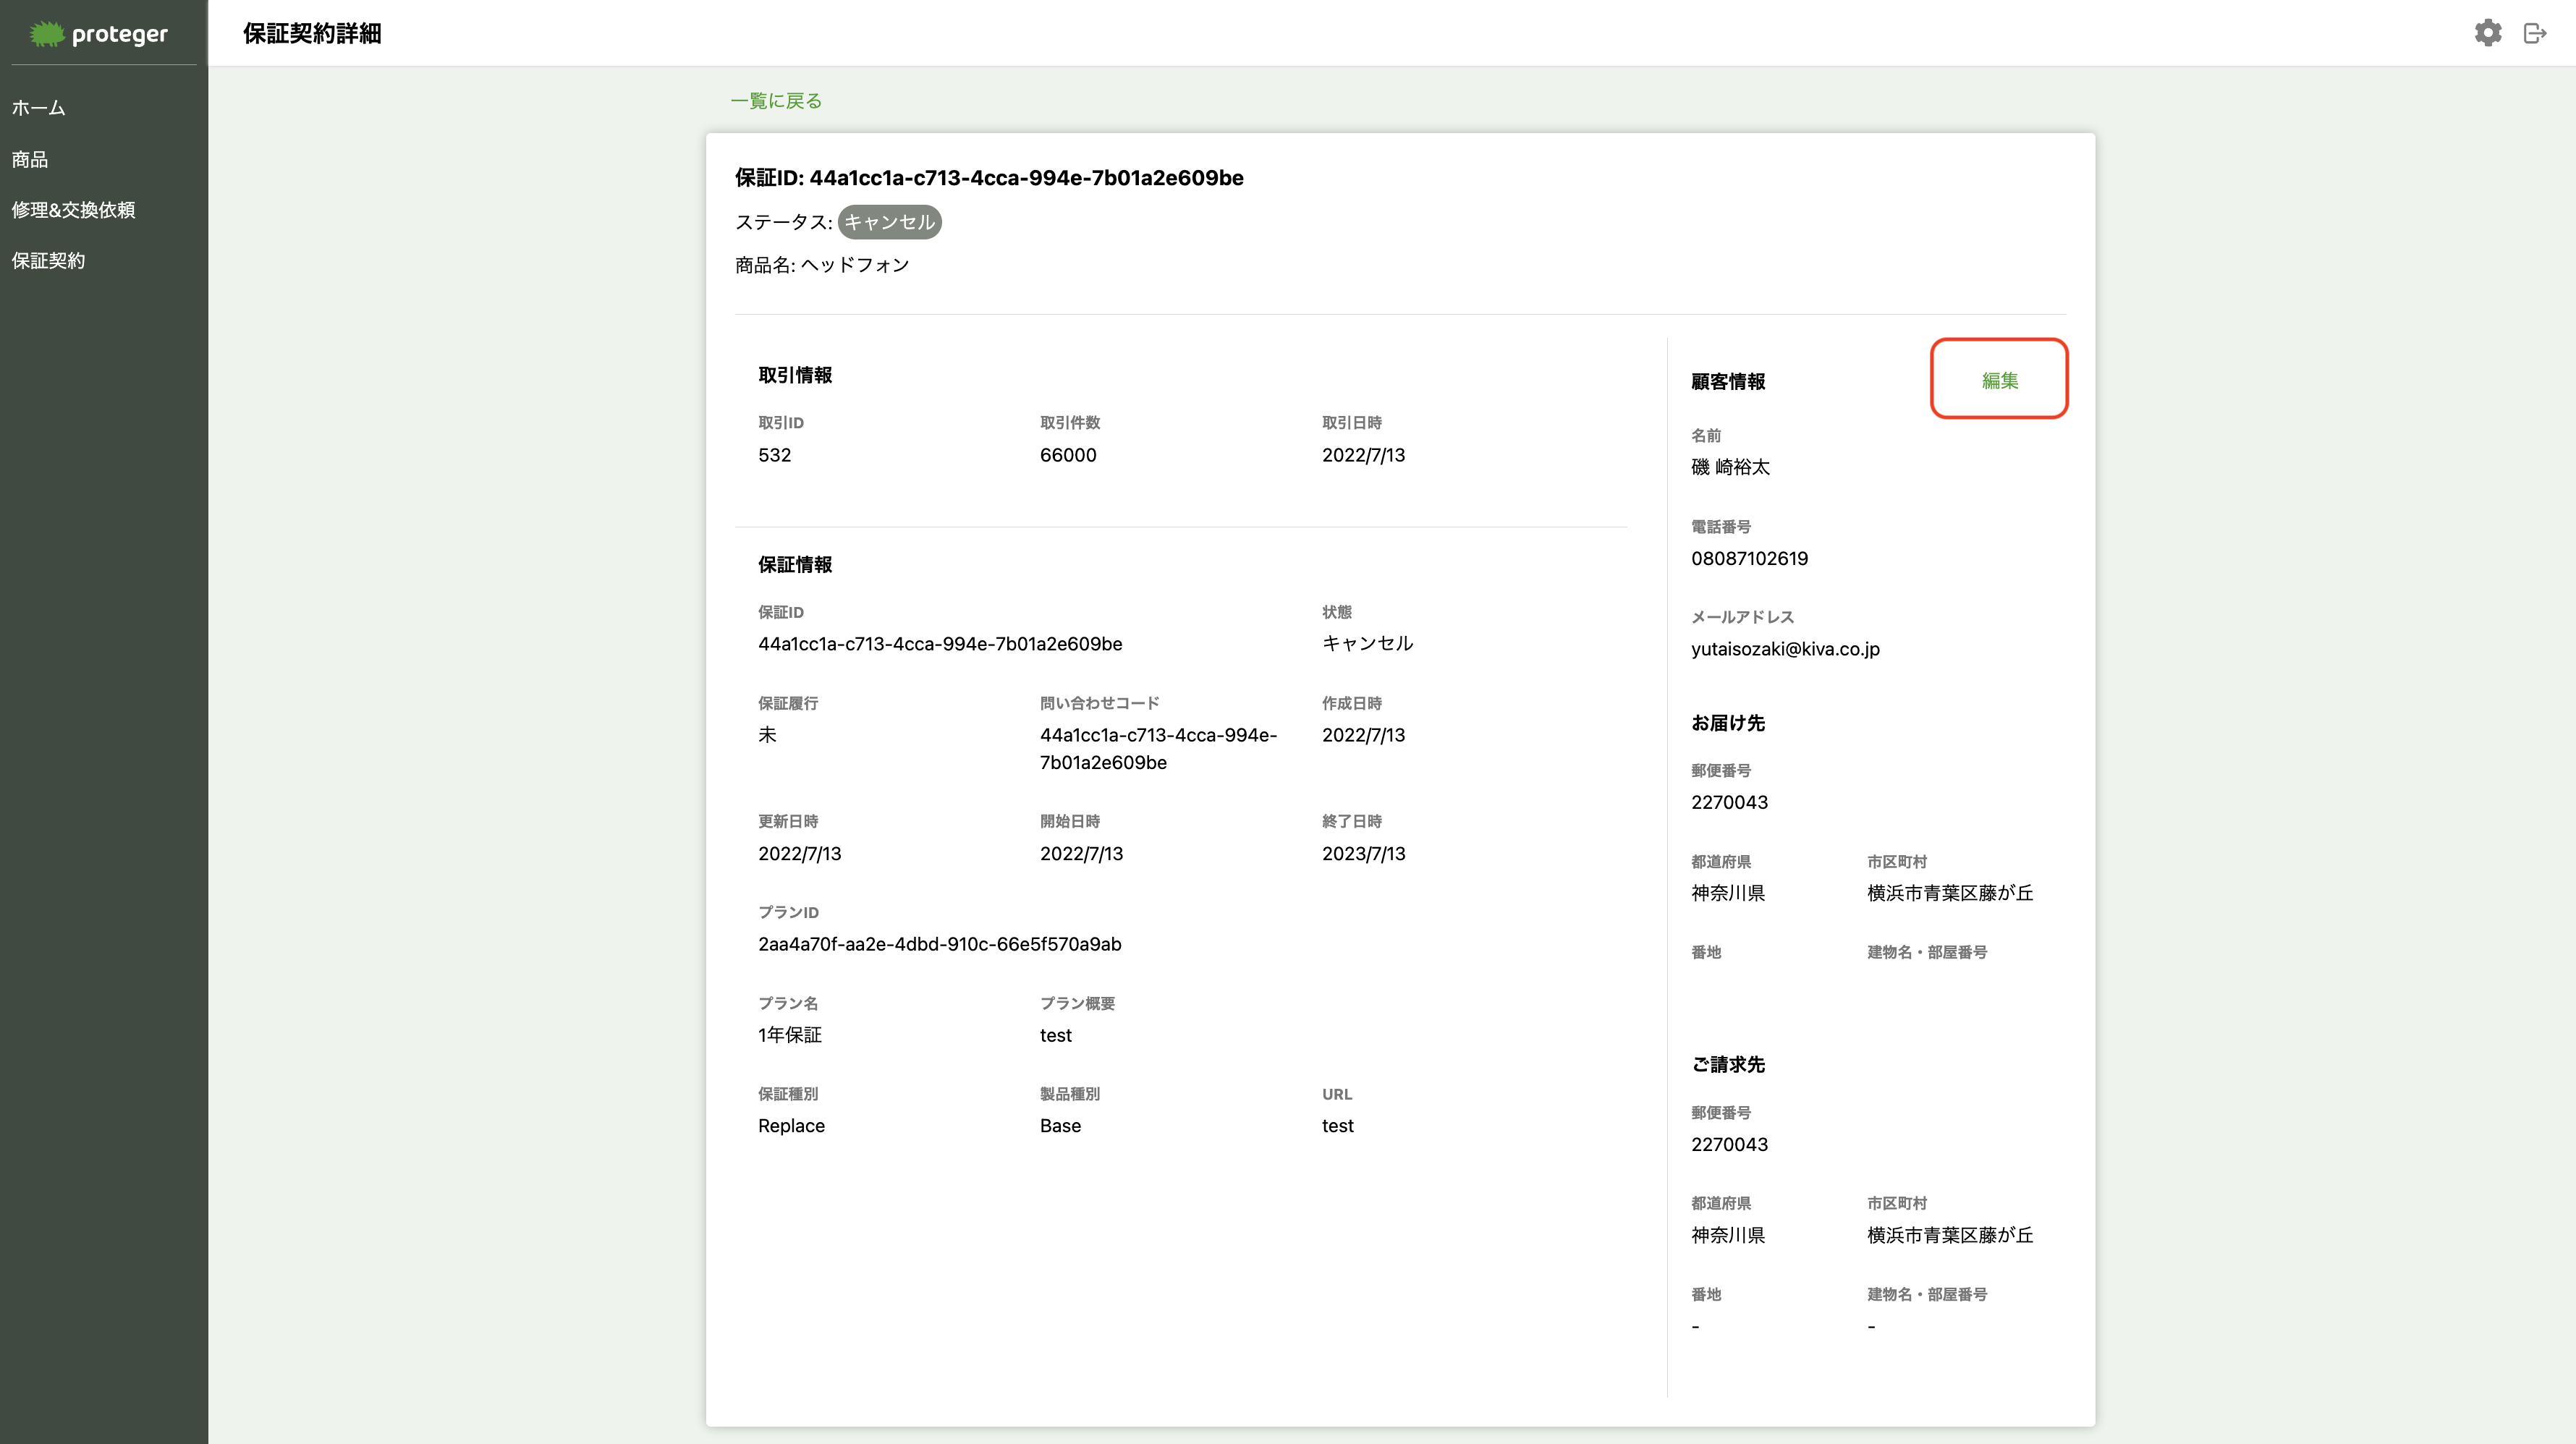
Task: Open 保証契約 in the sidebar
Action: point(48,261)
